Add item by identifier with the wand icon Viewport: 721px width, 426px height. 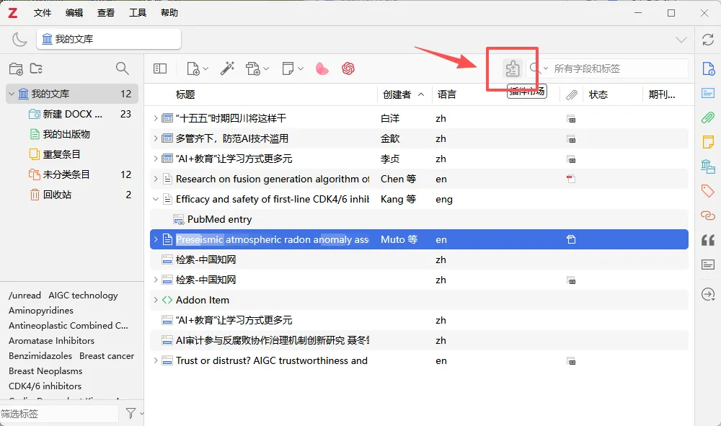point(227,68)
